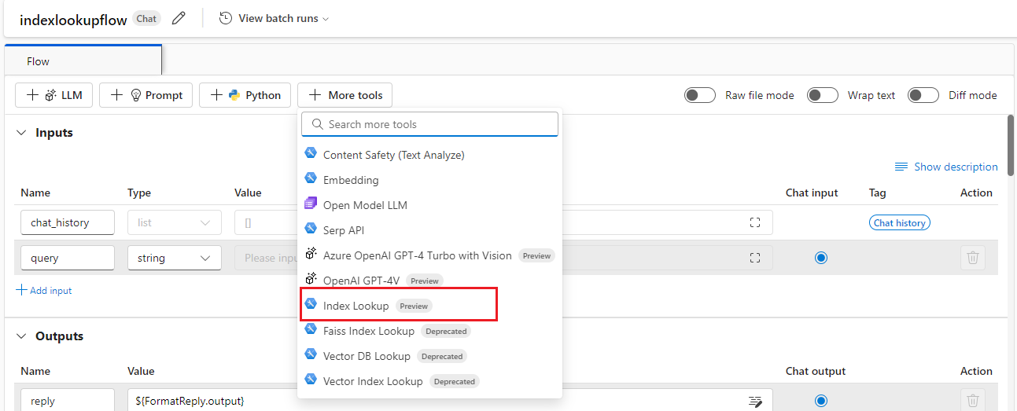Viewport: 1017px width, 411px height.
Task: Open the More tools dropdown button
Action: [x=345, y=95]
